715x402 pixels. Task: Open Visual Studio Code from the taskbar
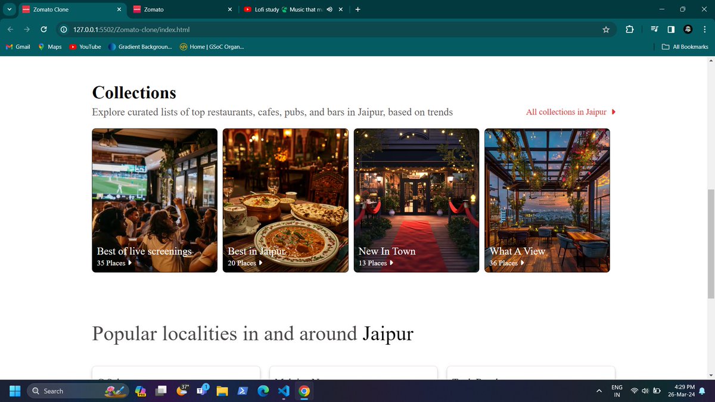[283, 391]
